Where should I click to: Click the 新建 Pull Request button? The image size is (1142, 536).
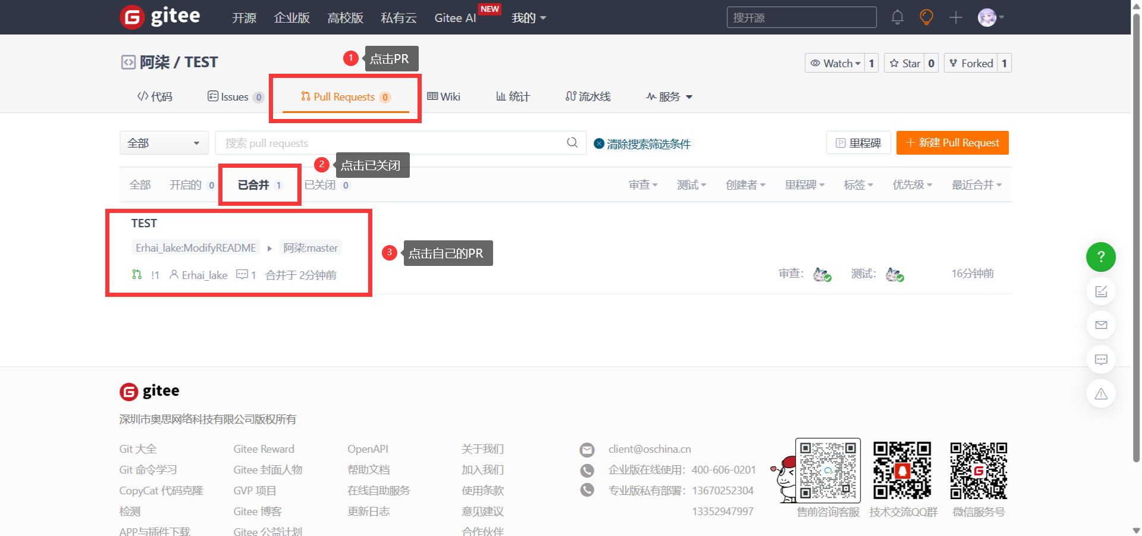[952, 143]
